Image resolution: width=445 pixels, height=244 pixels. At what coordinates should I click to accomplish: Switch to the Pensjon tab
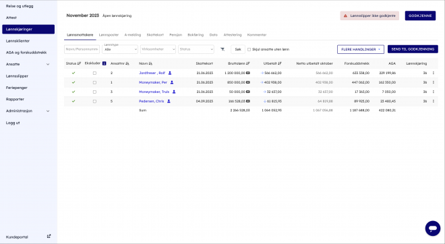coord(176,35)
